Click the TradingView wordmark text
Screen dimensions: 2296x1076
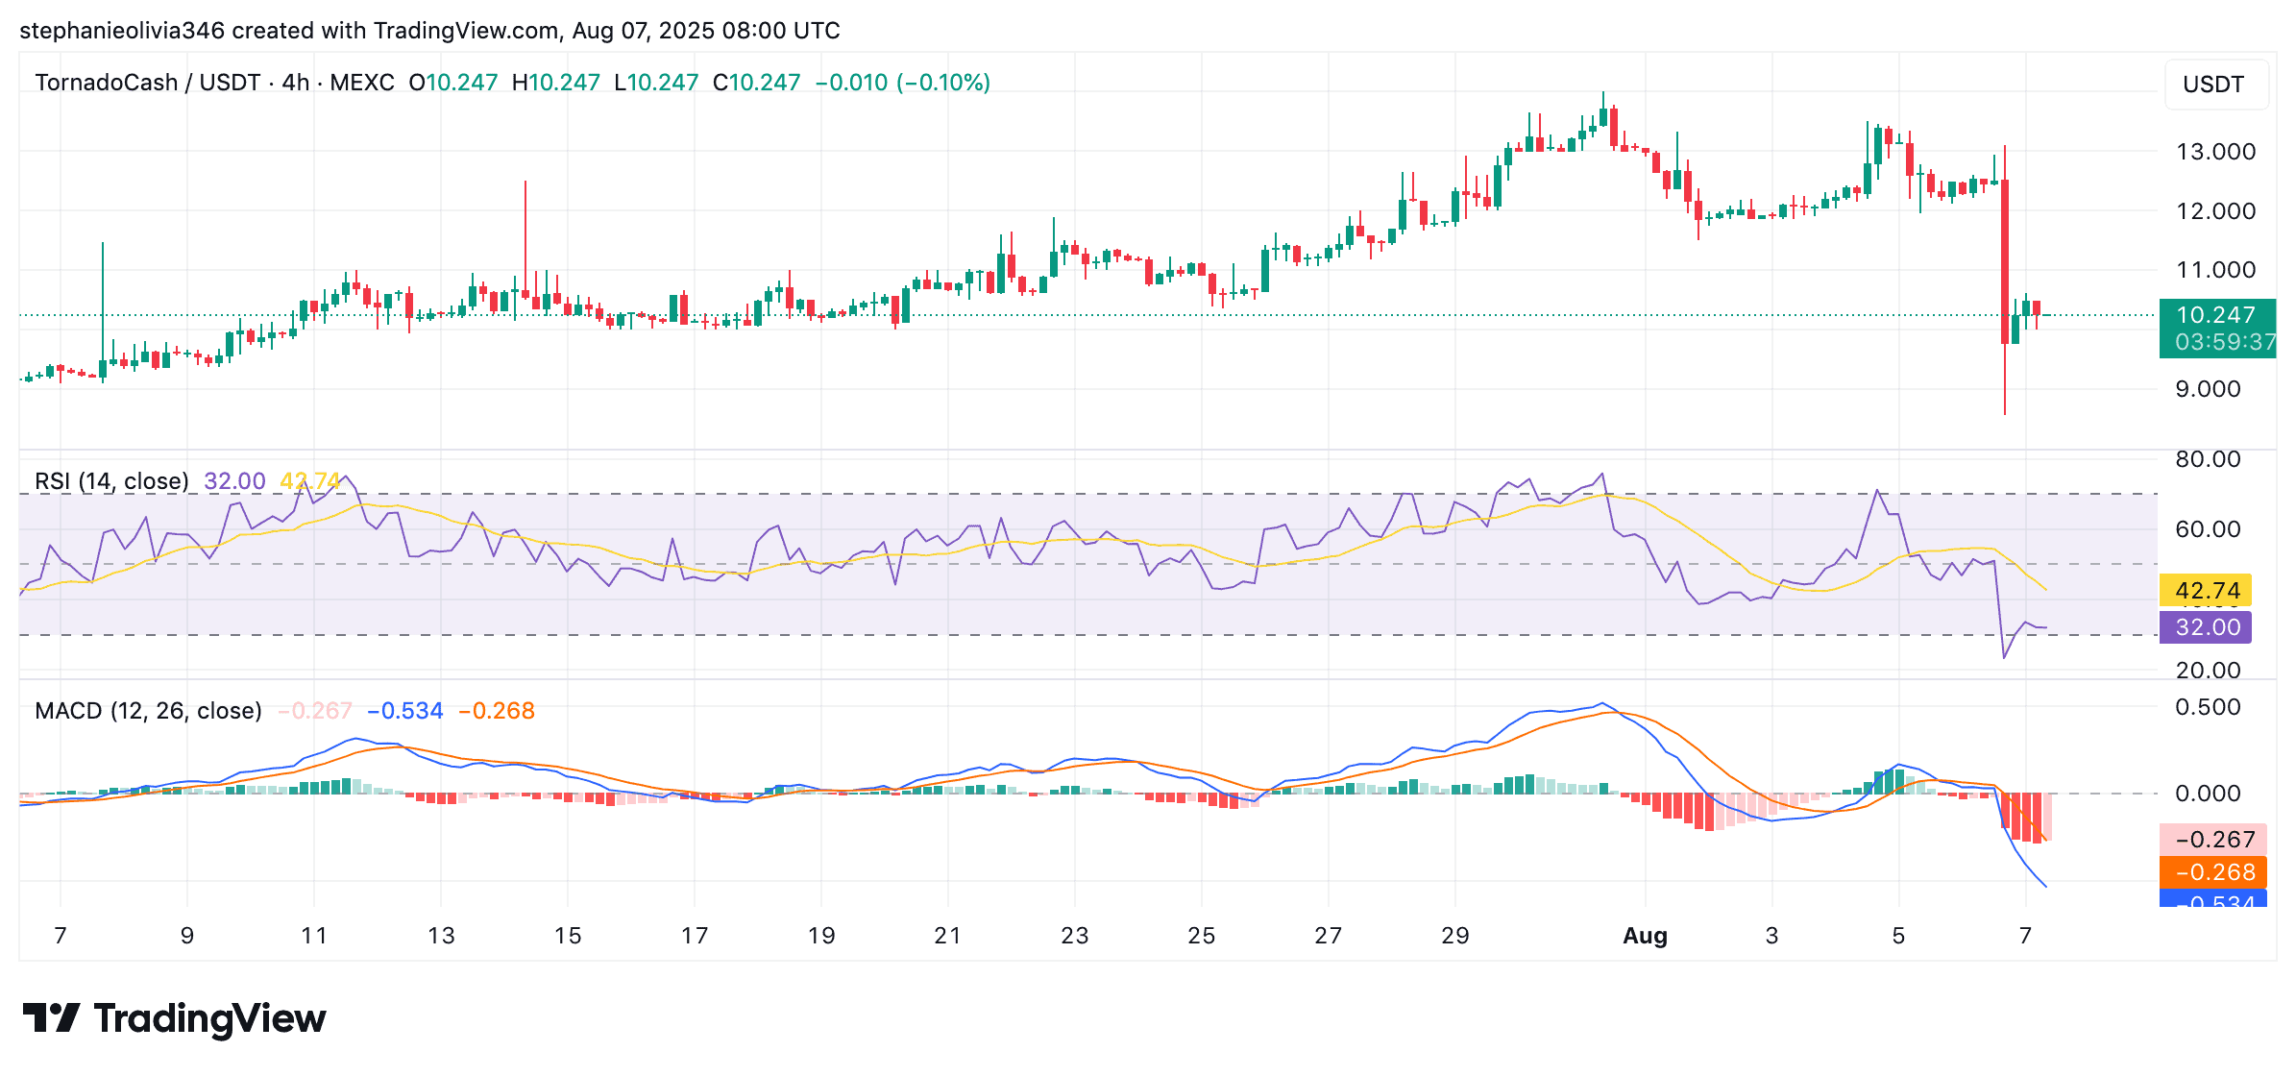[x=209, y=1018]
